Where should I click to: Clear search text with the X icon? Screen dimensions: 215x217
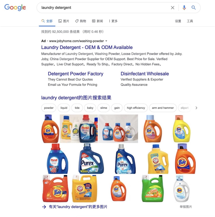point(173,7)
